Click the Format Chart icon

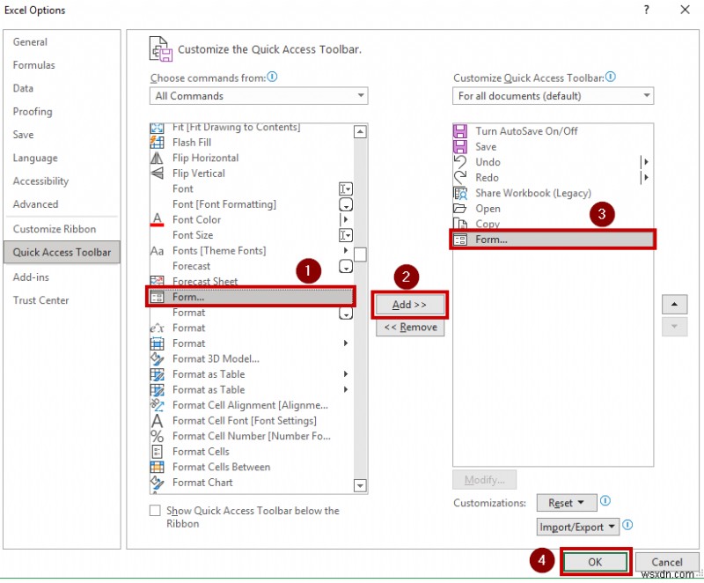point(159,482)
